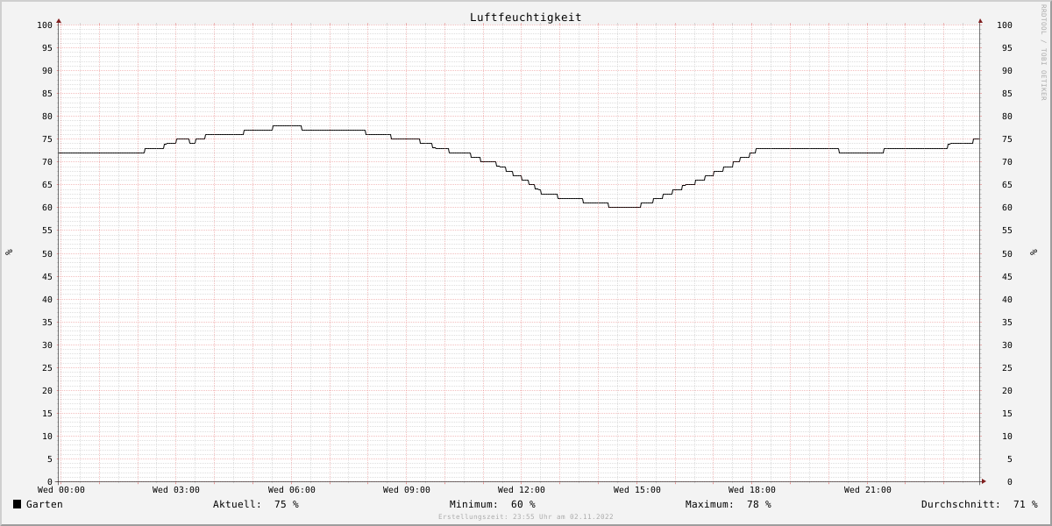Click the Wed 06:00 time axis label
The width and height of the screenshot is (1052, 526).
tap(292, 490)
